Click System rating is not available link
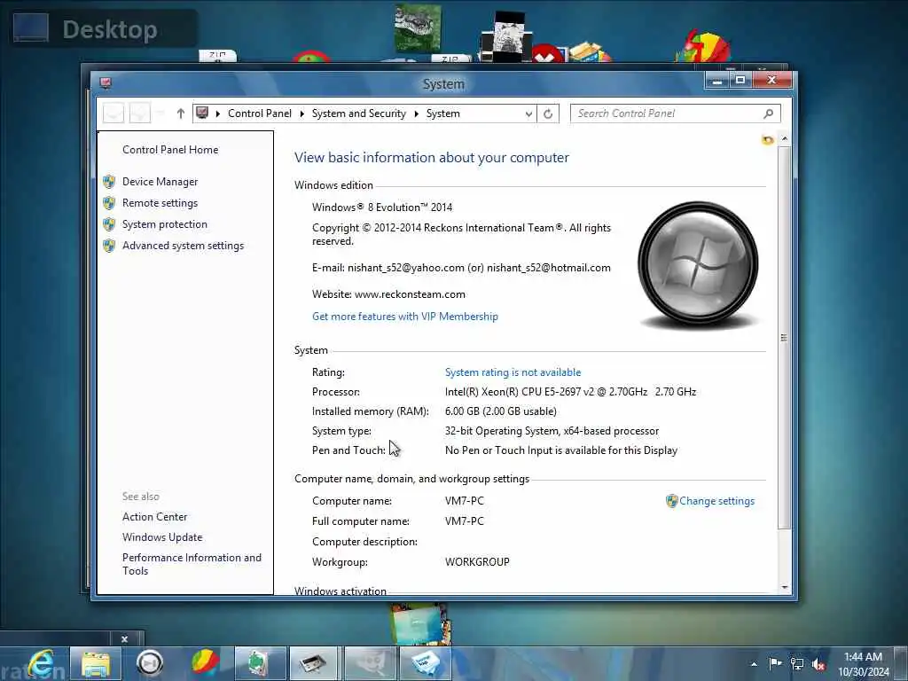This screenshot has width=908, height=681. coord(513,372)
